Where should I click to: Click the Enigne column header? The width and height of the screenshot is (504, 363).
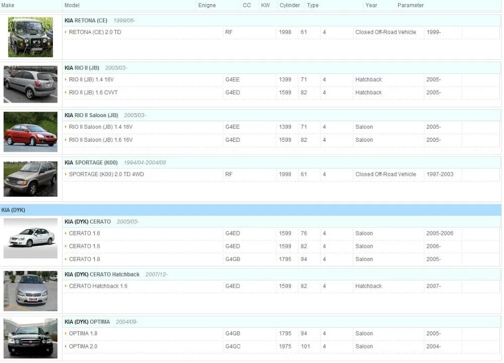[x=207, y=5]
